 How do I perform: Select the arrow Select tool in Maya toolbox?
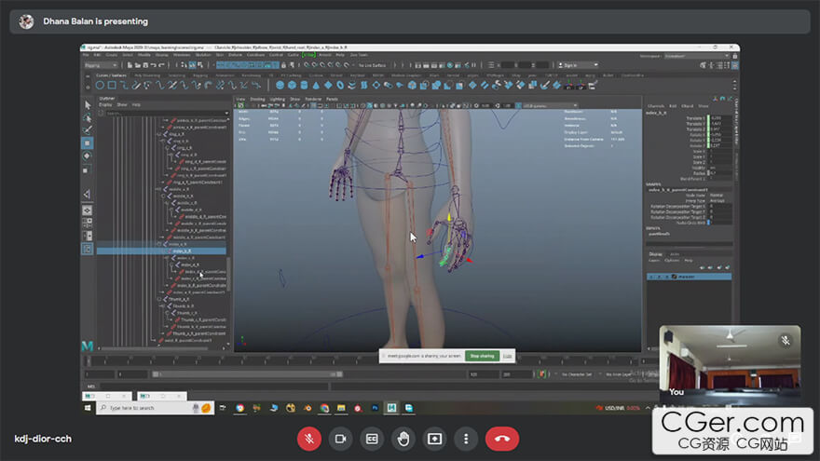click(x=88, y=105)
